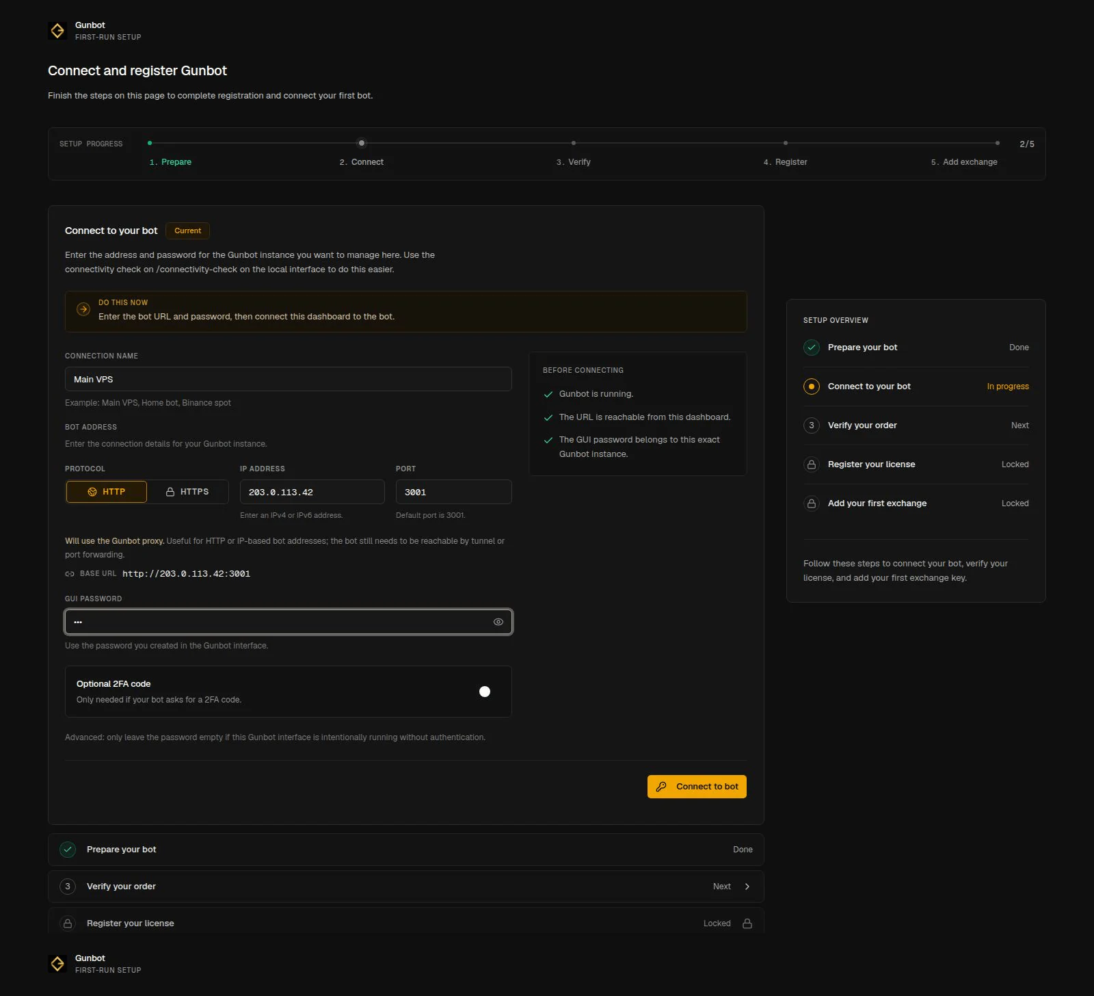Viewport: 1094px width, 996px height.
Task: Open Prepare your bot in Setup Overview
Action: coord(916,348)
